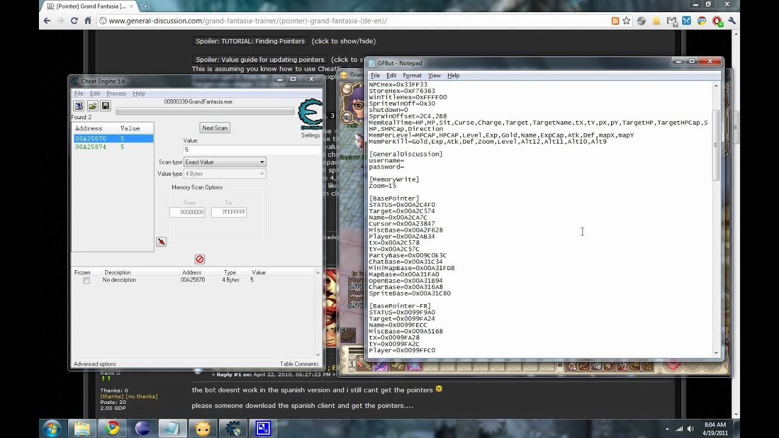Screen dimensions: 779x438
Task: Click the scan Value input field
Action: point(251,150)
